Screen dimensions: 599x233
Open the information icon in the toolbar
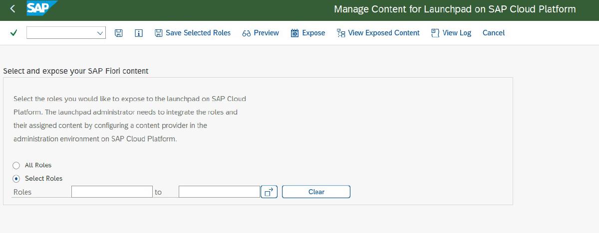point(139,33)
